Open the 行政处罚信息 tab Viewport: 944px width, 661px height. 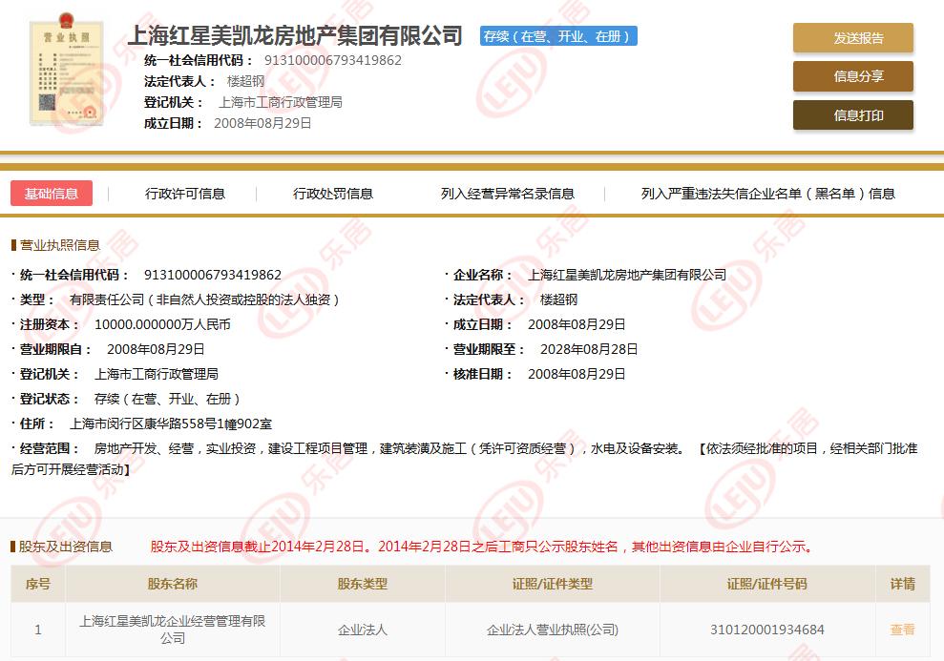pyautogui.click(x=333, y=194)
